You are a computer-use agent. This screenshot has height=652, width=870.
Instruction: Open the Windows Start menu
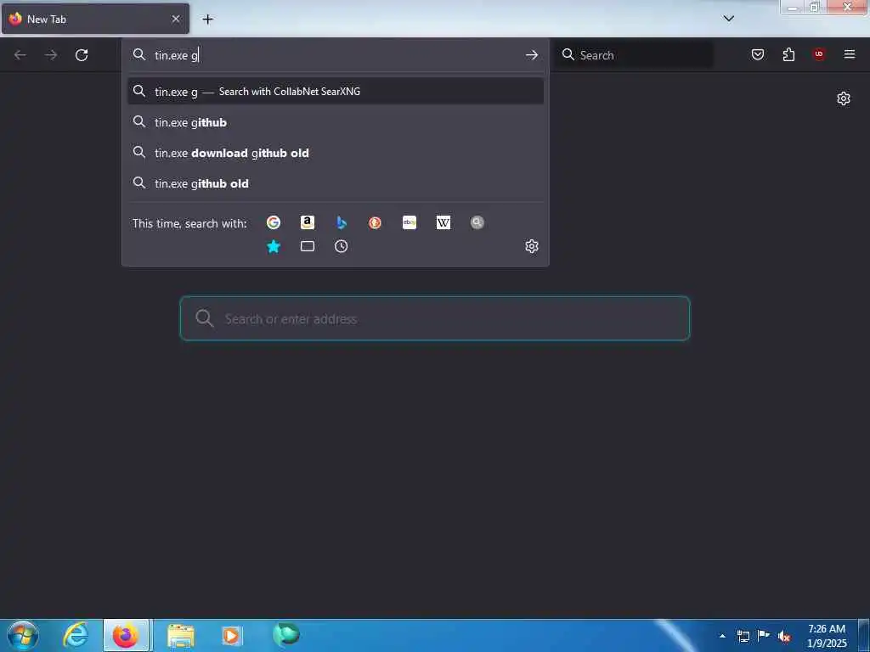coord(23,635)
